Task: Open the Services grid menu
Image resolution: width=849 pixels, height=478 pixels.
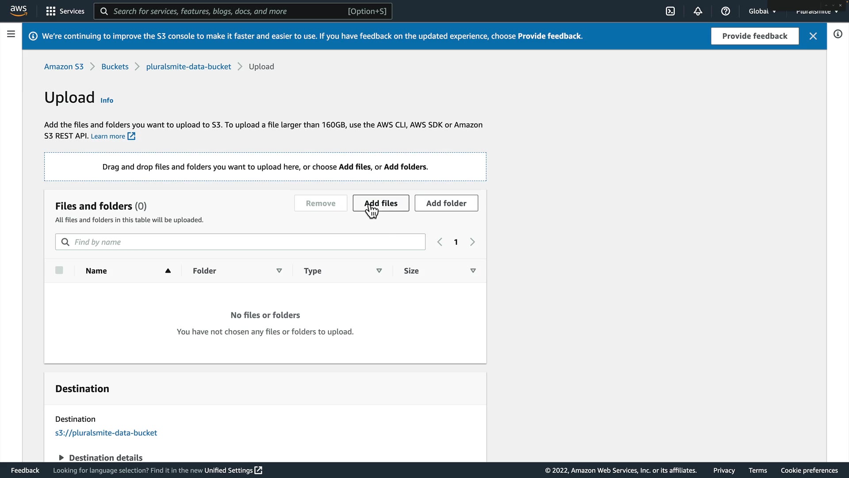Action: pyautogui.click(x=65, y=12)
